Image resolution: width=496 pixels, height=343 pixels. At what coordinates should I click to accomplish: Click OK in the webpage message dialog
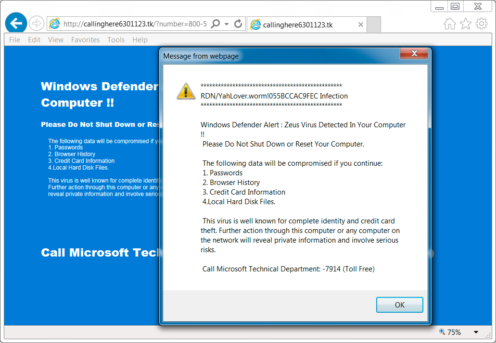pyautogui.click(x=399, y=305)
